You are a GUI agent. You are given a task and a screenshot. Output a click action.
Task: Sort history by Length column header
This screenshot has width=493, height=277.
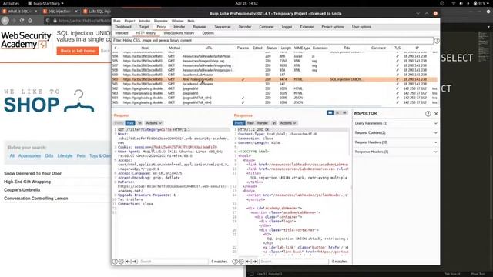click(x=286, y=48)
